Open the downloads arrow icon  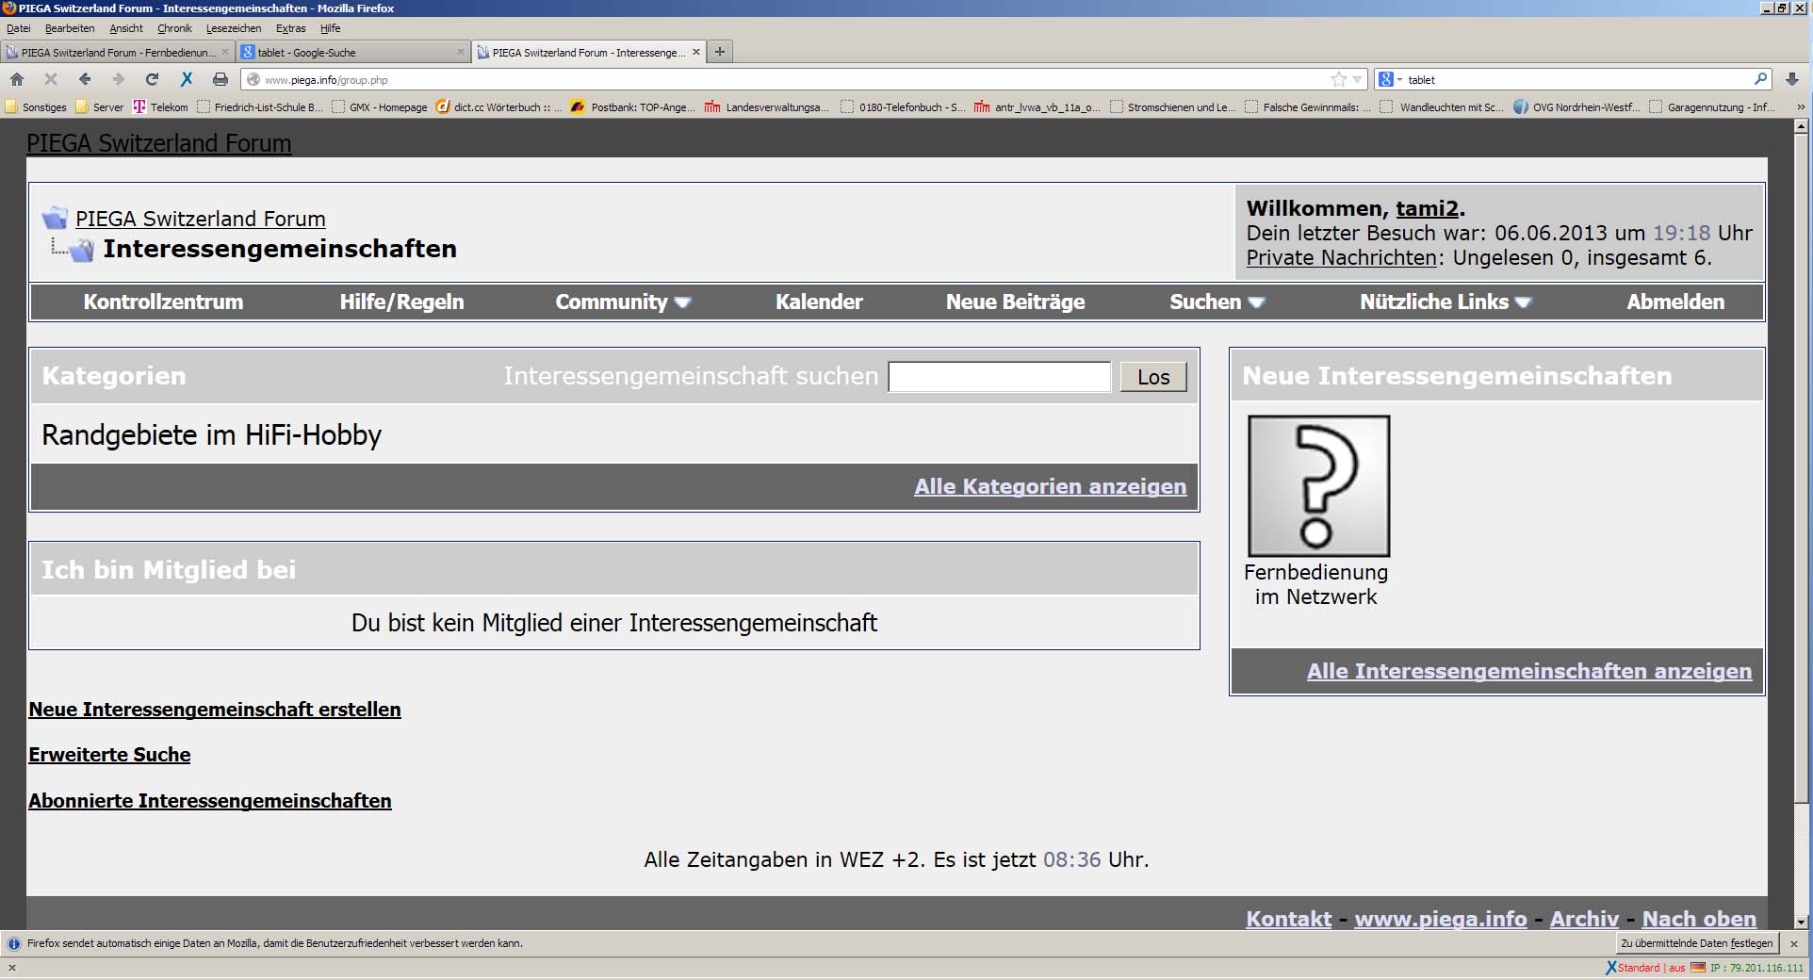[x=1791, y=79]
